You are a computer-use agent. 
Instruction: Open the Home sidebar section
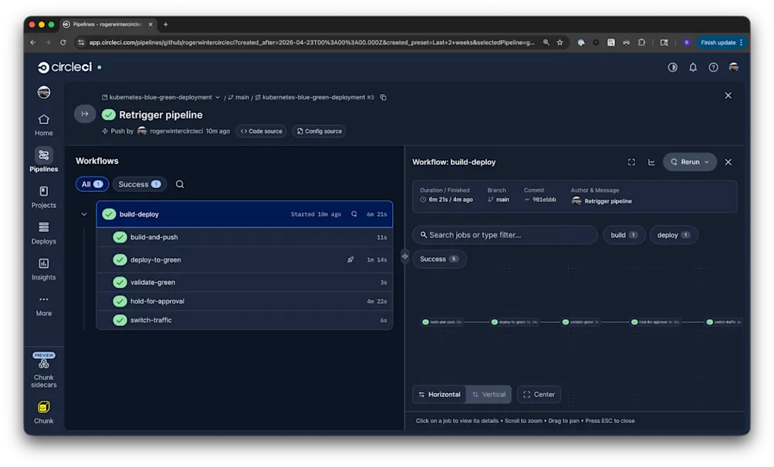[43, 126]
